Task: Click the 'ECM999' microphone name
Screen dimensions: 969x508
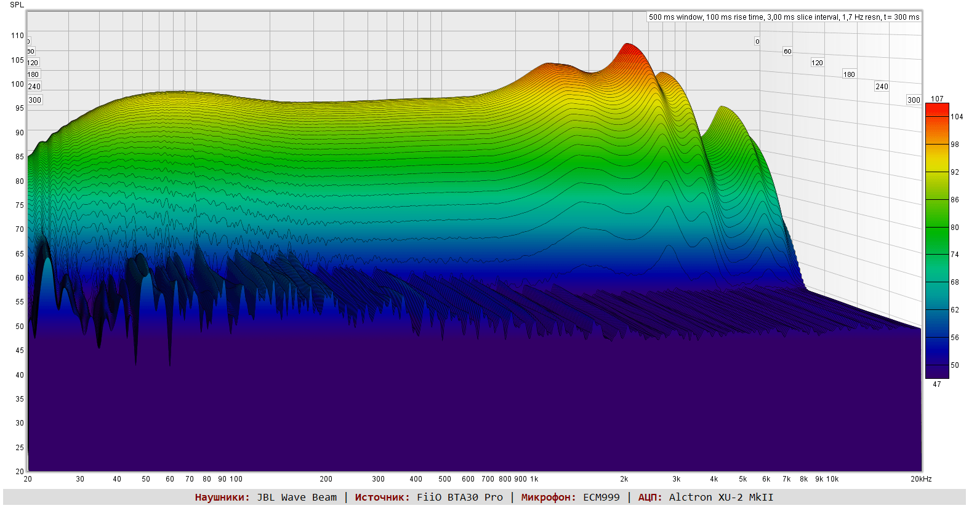Action: coord(601,498)
